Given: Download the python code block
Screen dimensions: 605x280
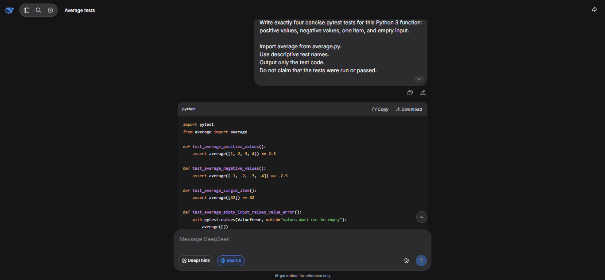Looking at the screenshot, I should click(x=409, y=109).
